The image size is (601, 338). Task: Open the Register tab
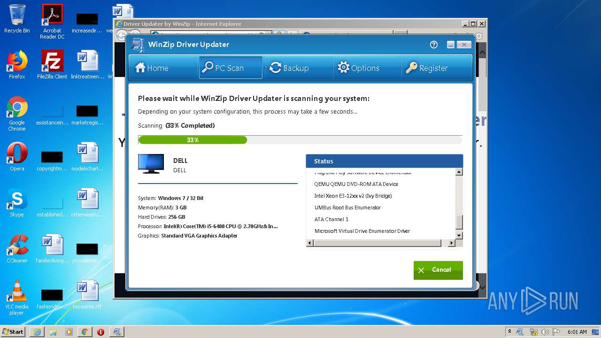(x=427, y=68)
